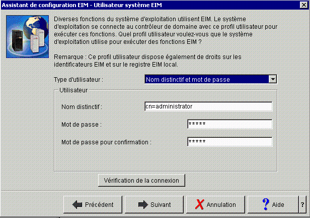Click into the Mot de passe field

click(229, 124)
